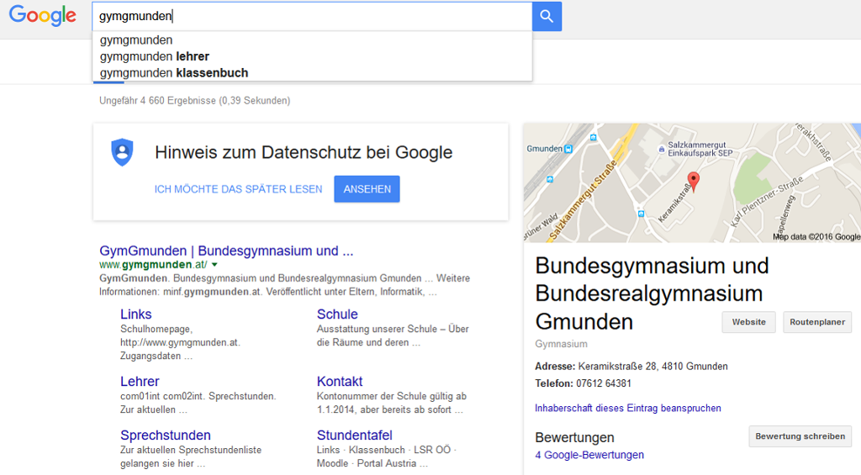Image resolution: width=861 pixels, height=475 pixels.
Task: Open the GymGmunden | Bundesgymnasium result title
Action: (x=226, y=251)
